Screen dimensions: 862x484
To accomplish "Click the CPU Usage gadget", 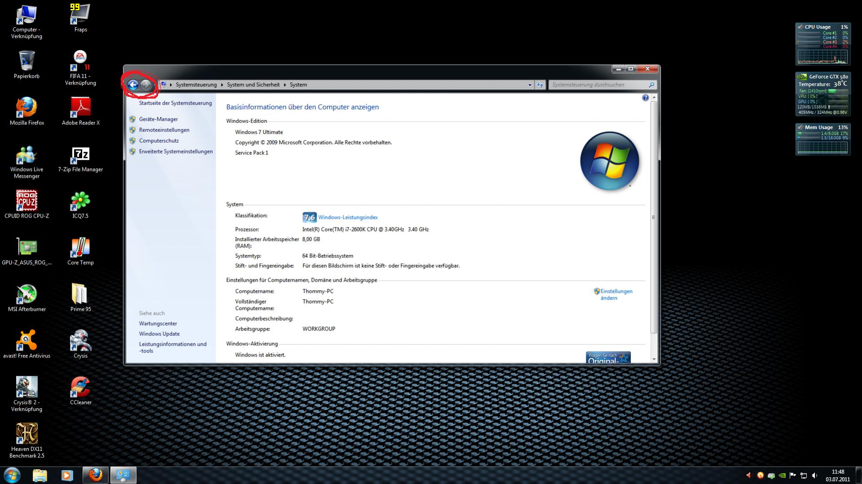I will click(822, 44).
